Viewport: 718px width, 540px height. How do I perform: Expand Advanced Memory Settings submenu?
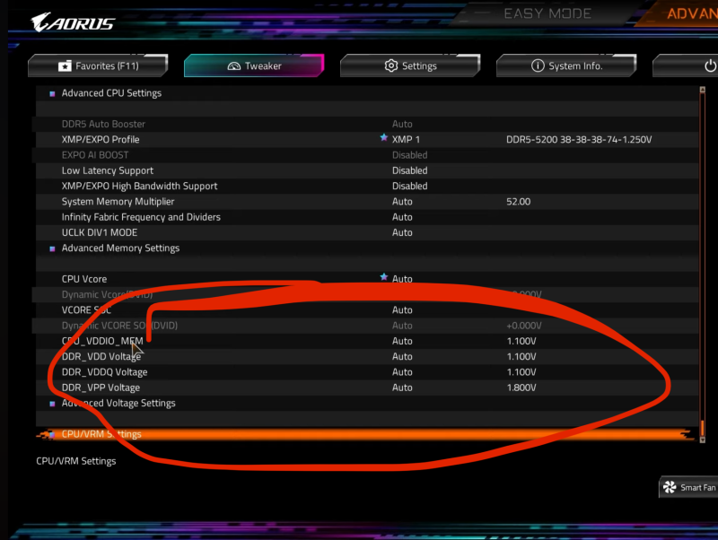pyautogui.click(x=120, y=248)
